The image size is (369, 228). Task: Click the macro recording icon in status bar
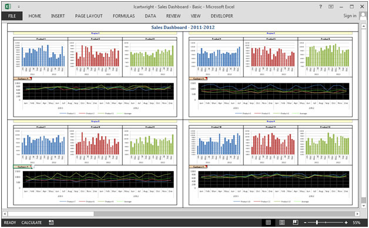tap(51, 223)
